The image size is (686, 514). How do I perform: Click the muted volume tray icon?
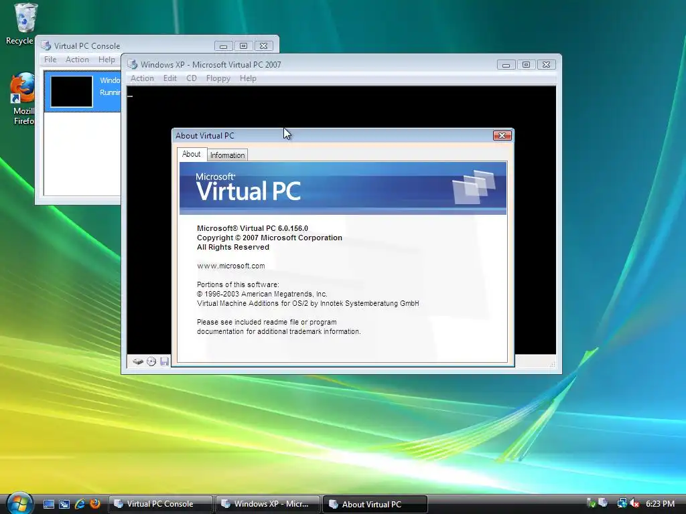(x=635, y=503)
